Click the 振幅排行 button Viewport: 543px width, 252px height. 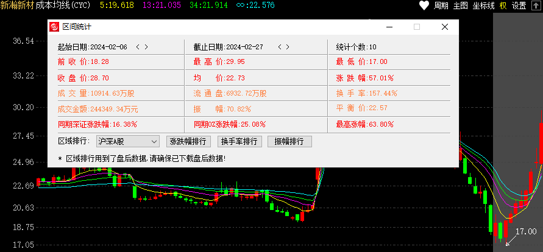289,141
